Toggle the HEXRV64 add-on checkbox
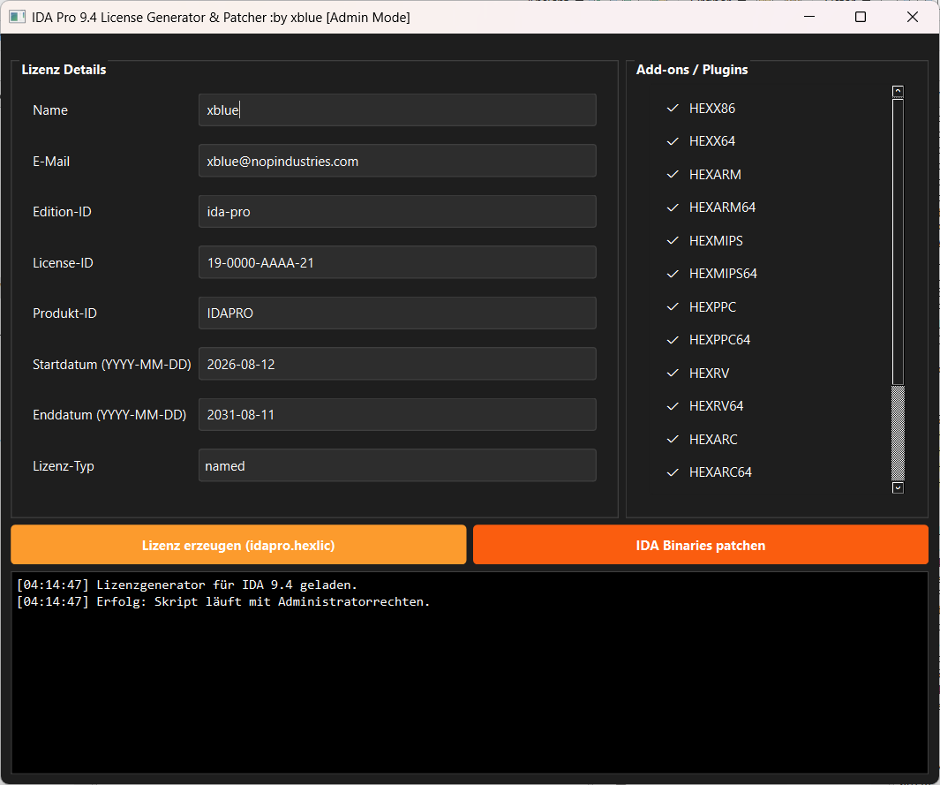The width and height of the screenshot is (940, 785). [x=673, y=406]
